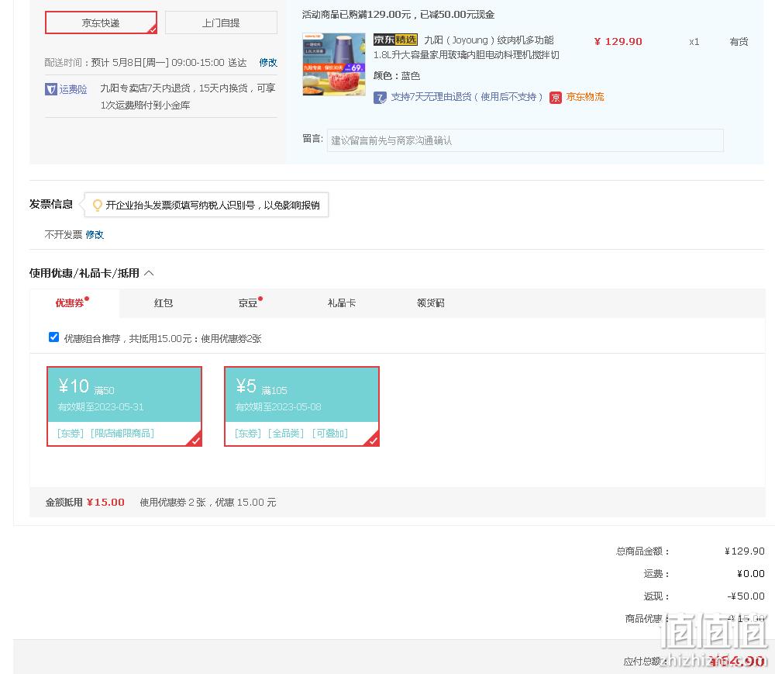Click the 金额抵用 ¥15.00 amount

click(105, 503)
